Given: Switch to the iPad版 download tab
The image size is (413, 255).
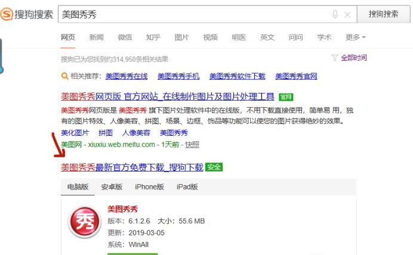Looking at the screenshot, I should [187, 187].
